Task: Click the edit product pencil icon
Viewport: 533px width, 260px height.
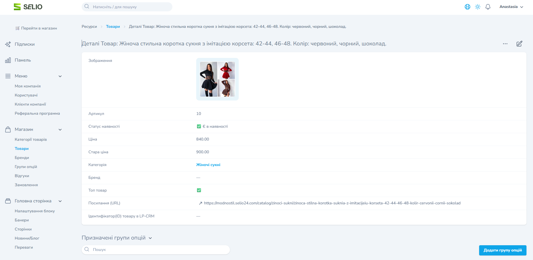Action: 519,44
